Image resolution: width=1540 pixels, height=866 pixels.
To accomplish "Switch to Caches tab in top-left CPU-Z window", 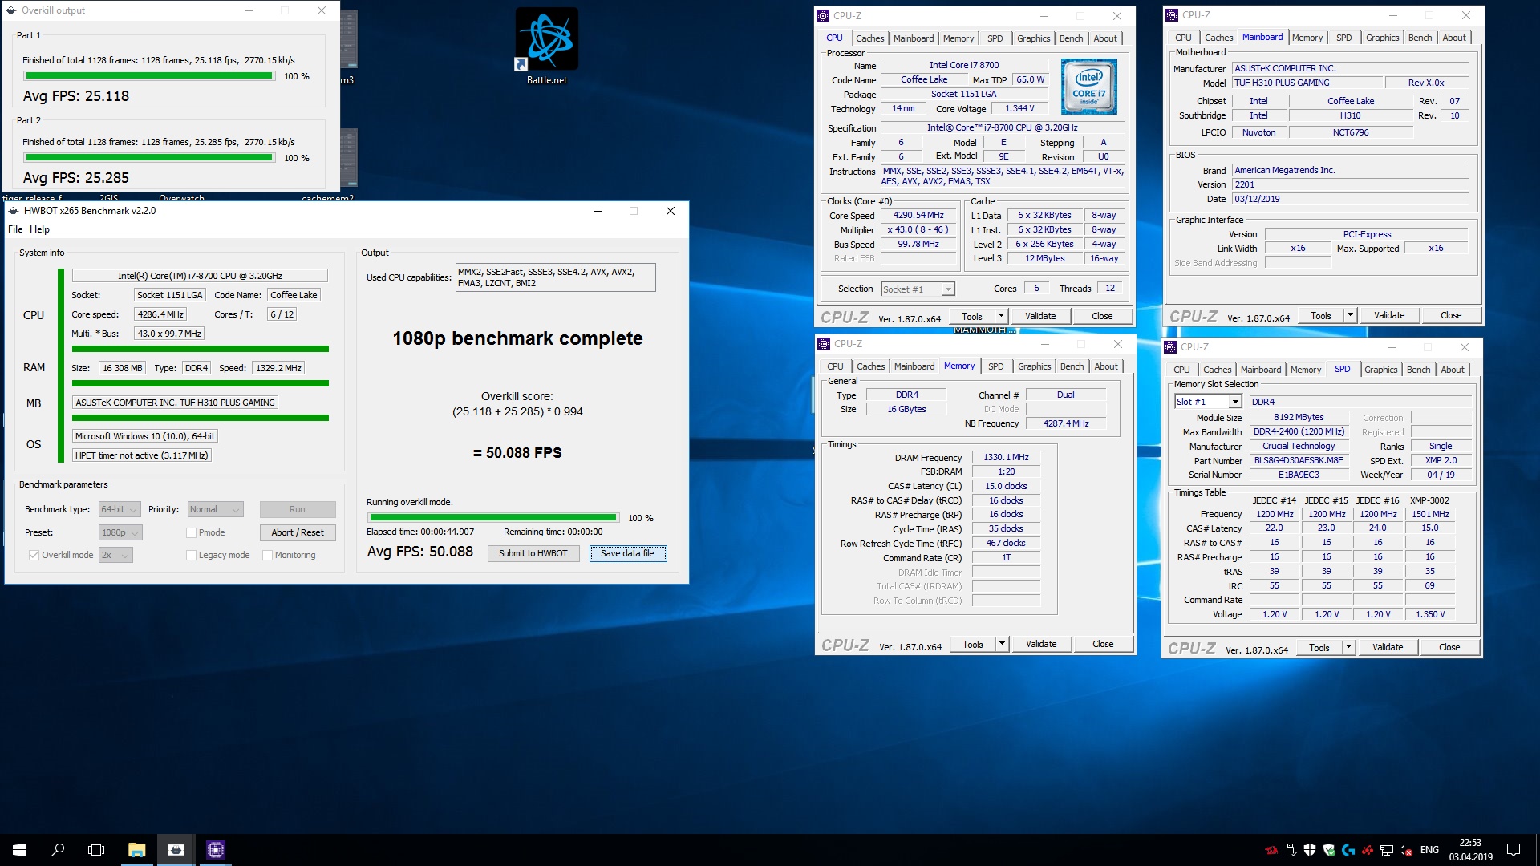I will (869, 38).
